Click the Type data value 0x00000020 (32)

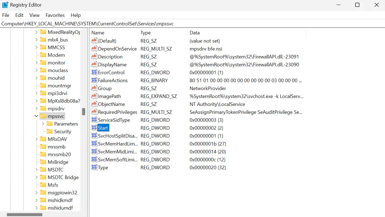(x=208, y=167)
